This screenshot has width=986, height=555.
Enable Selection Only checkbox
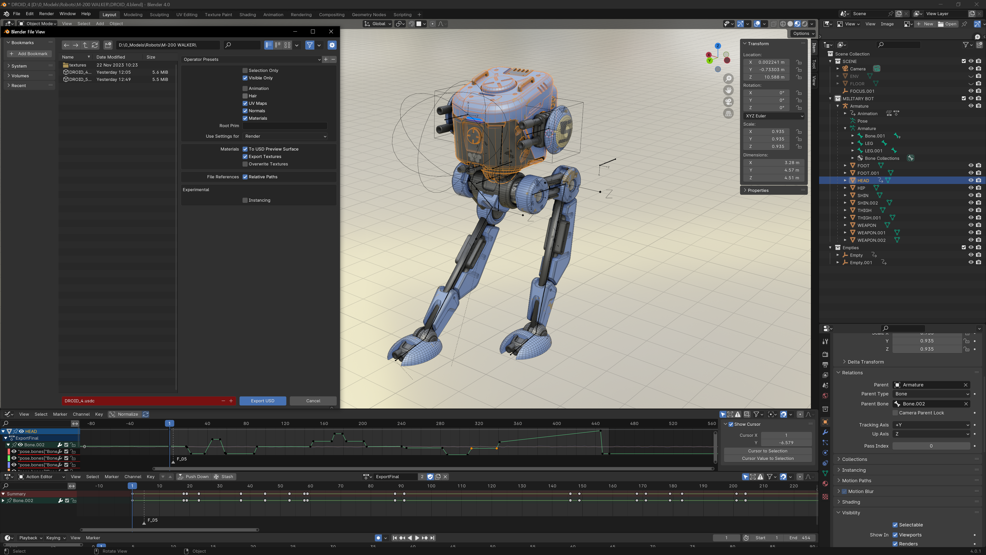[x=245, y=70]
